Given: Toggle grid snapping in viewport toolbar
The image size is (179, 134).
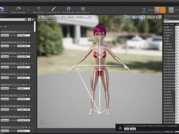Looking at the screenshot, I should click(x=132, y=17).
